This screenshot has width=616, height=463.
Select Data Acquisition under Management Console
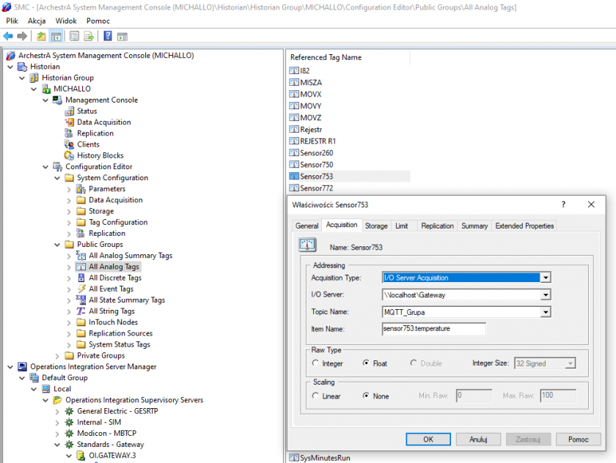pyautogui.click(x=103, y=122)
